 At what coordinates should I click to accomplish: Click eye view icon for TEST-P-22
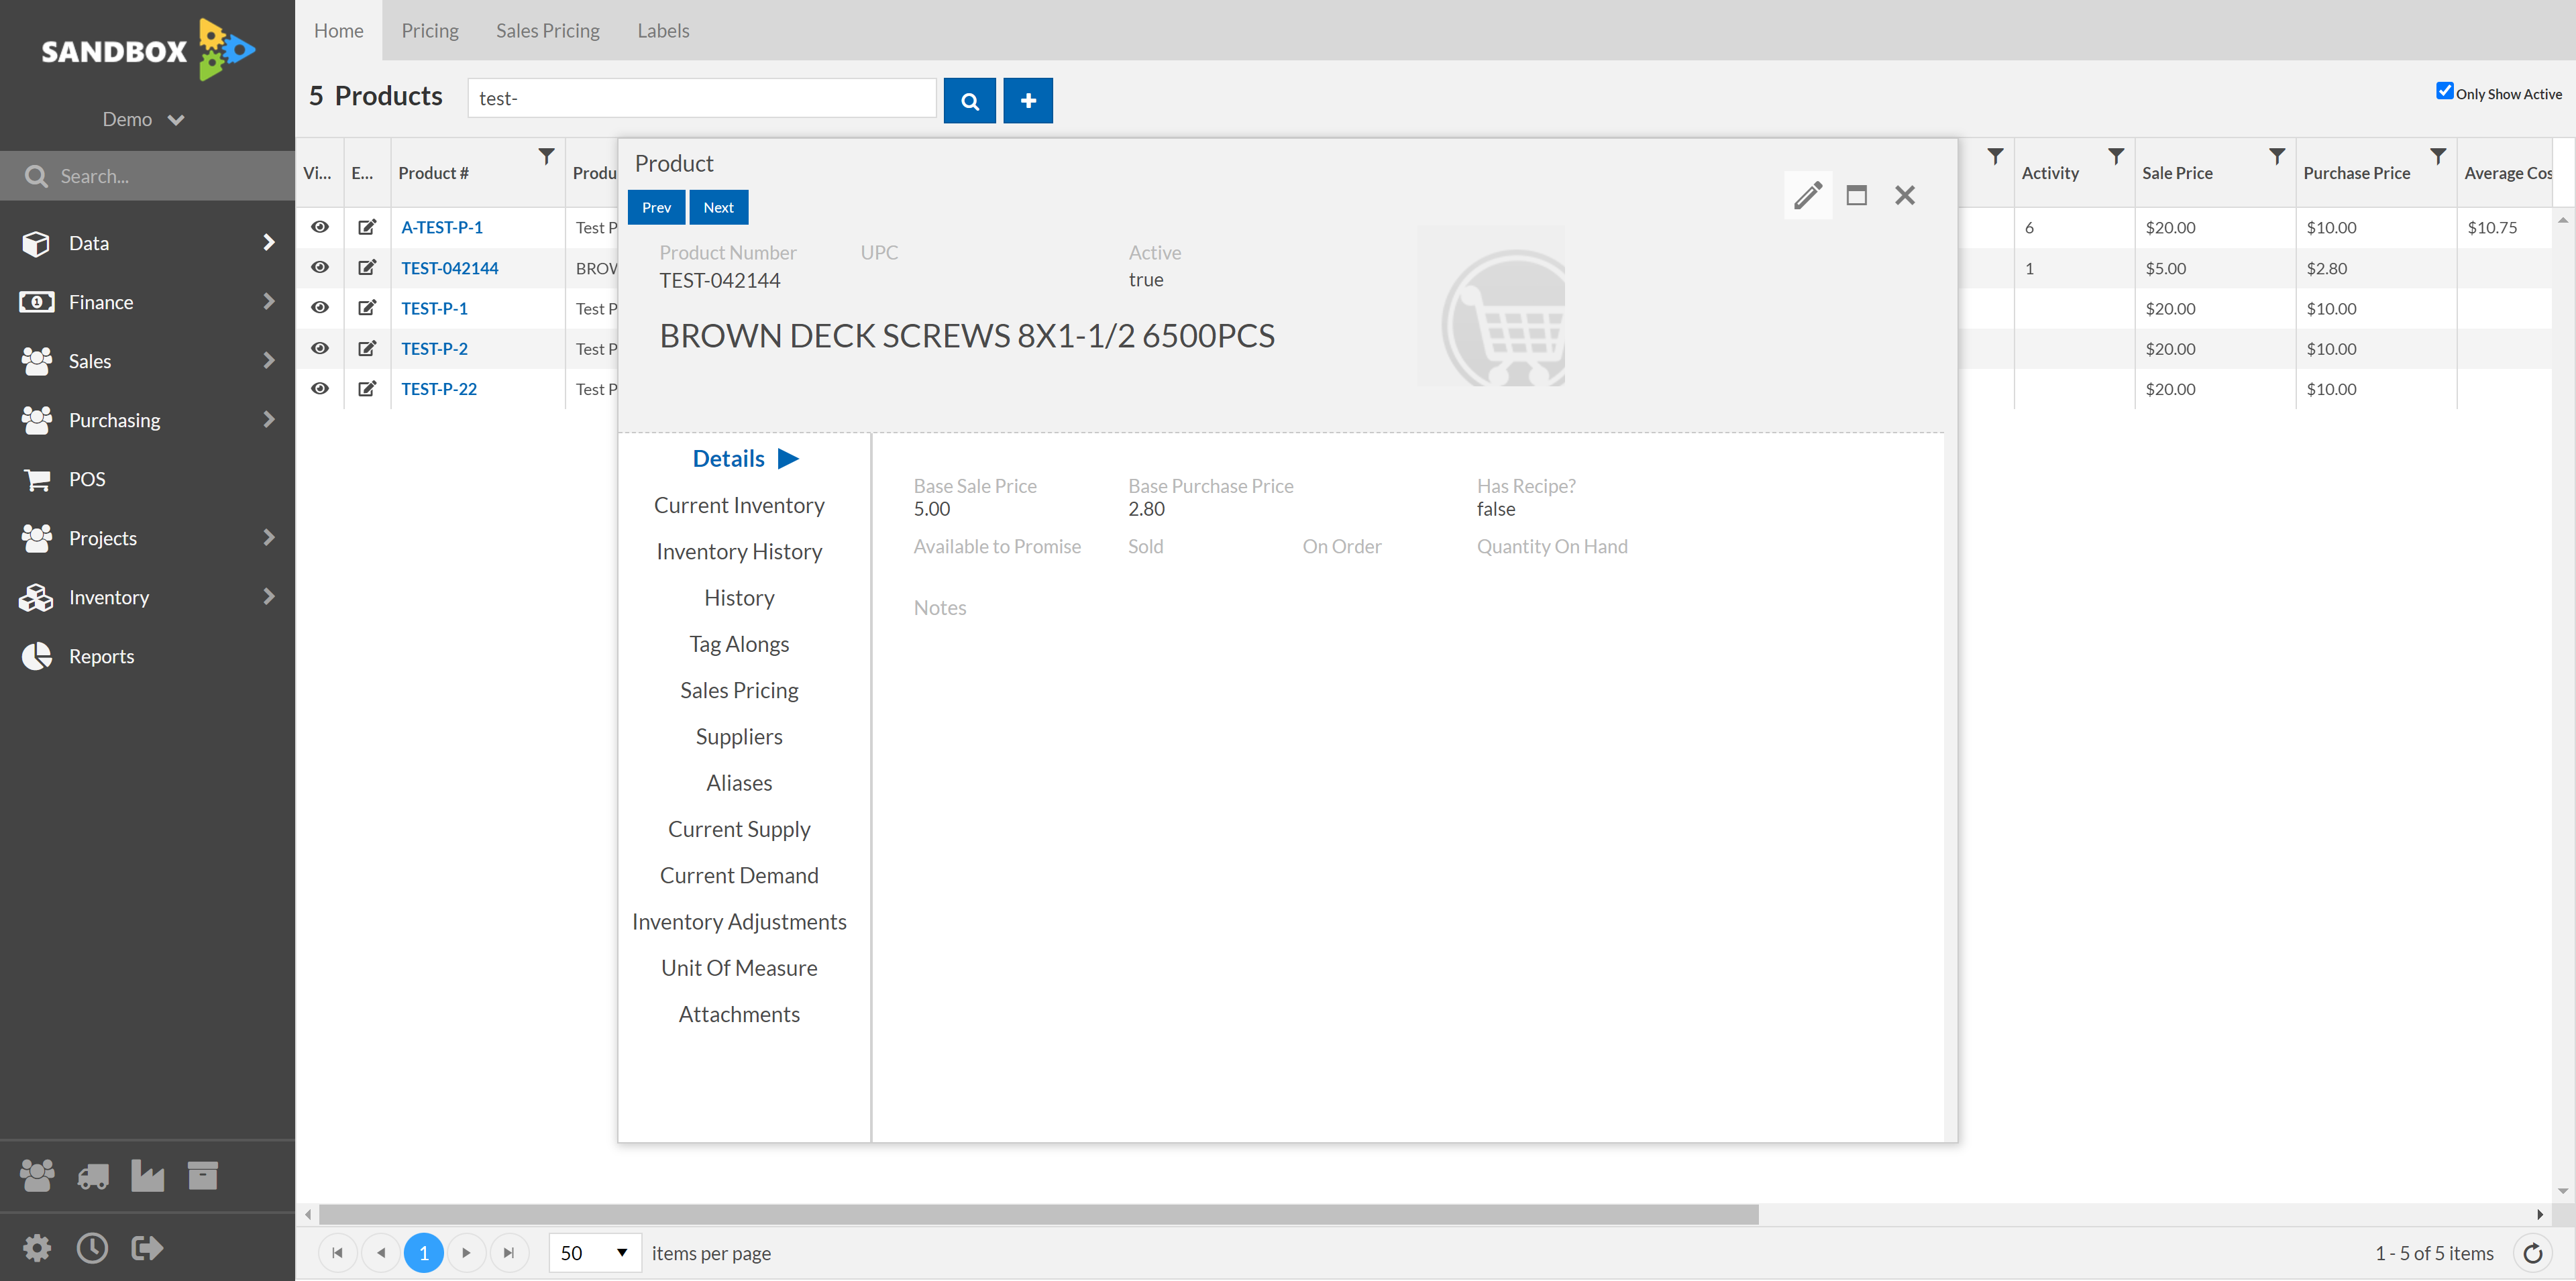(x=320, y=388)
